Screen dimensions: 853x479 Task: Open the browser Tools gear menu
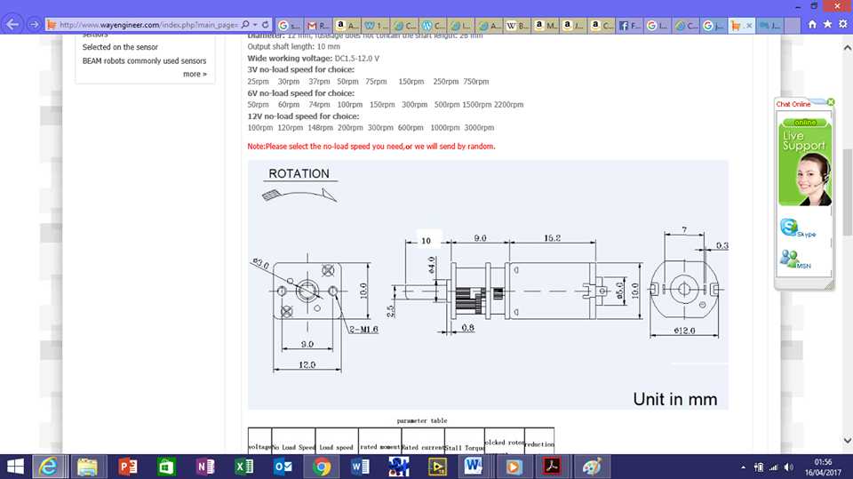(842, 25)
